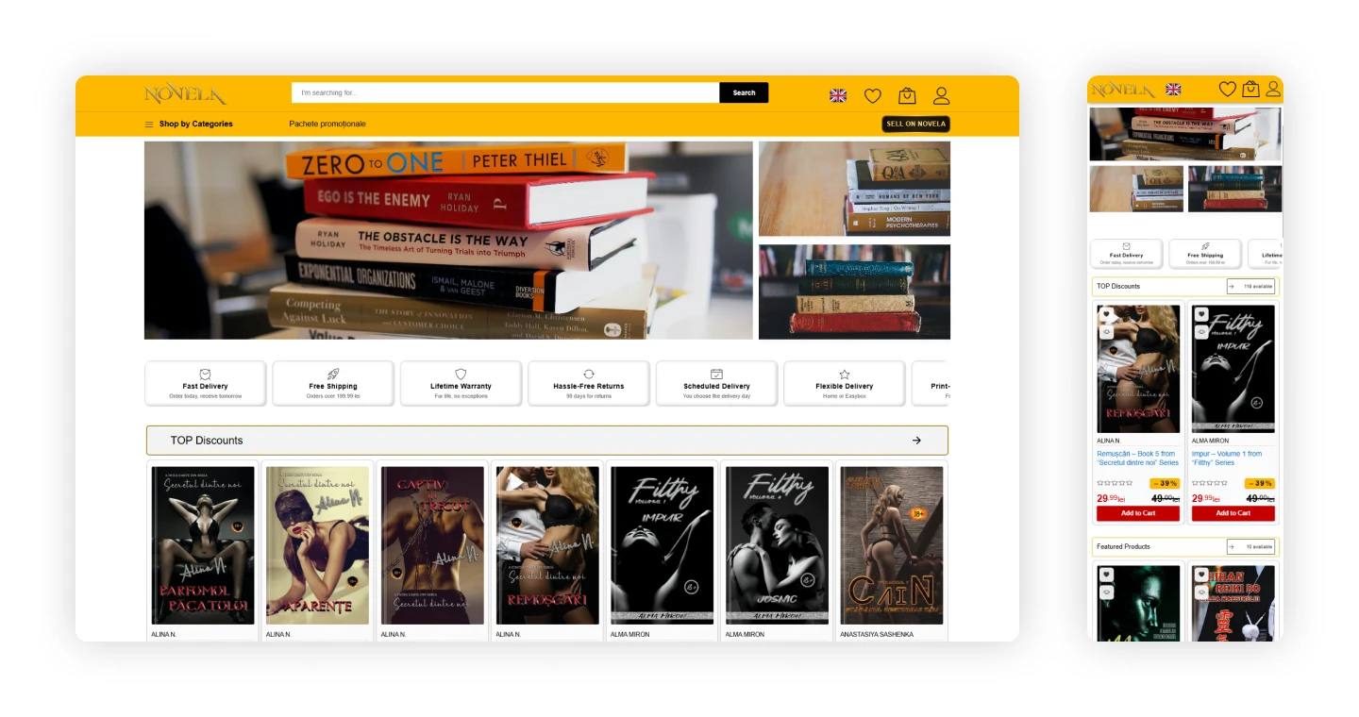Open the shopping bag in mobile header

click(1250, 89)
